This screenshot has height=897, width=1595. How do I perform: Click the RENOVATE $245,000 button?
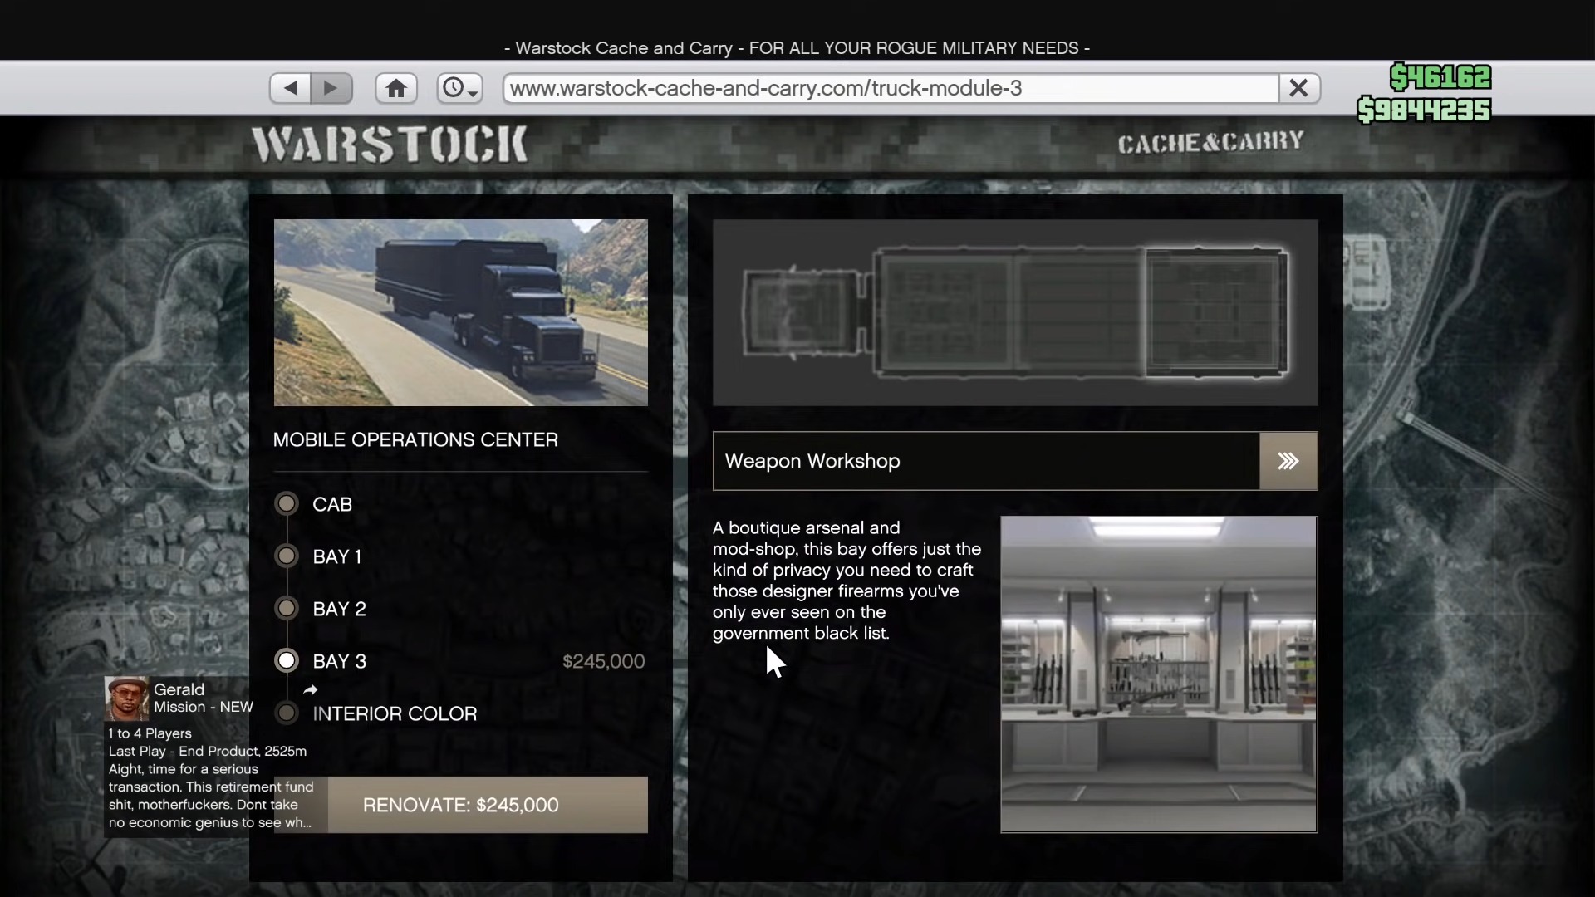[x=459, y=804]
